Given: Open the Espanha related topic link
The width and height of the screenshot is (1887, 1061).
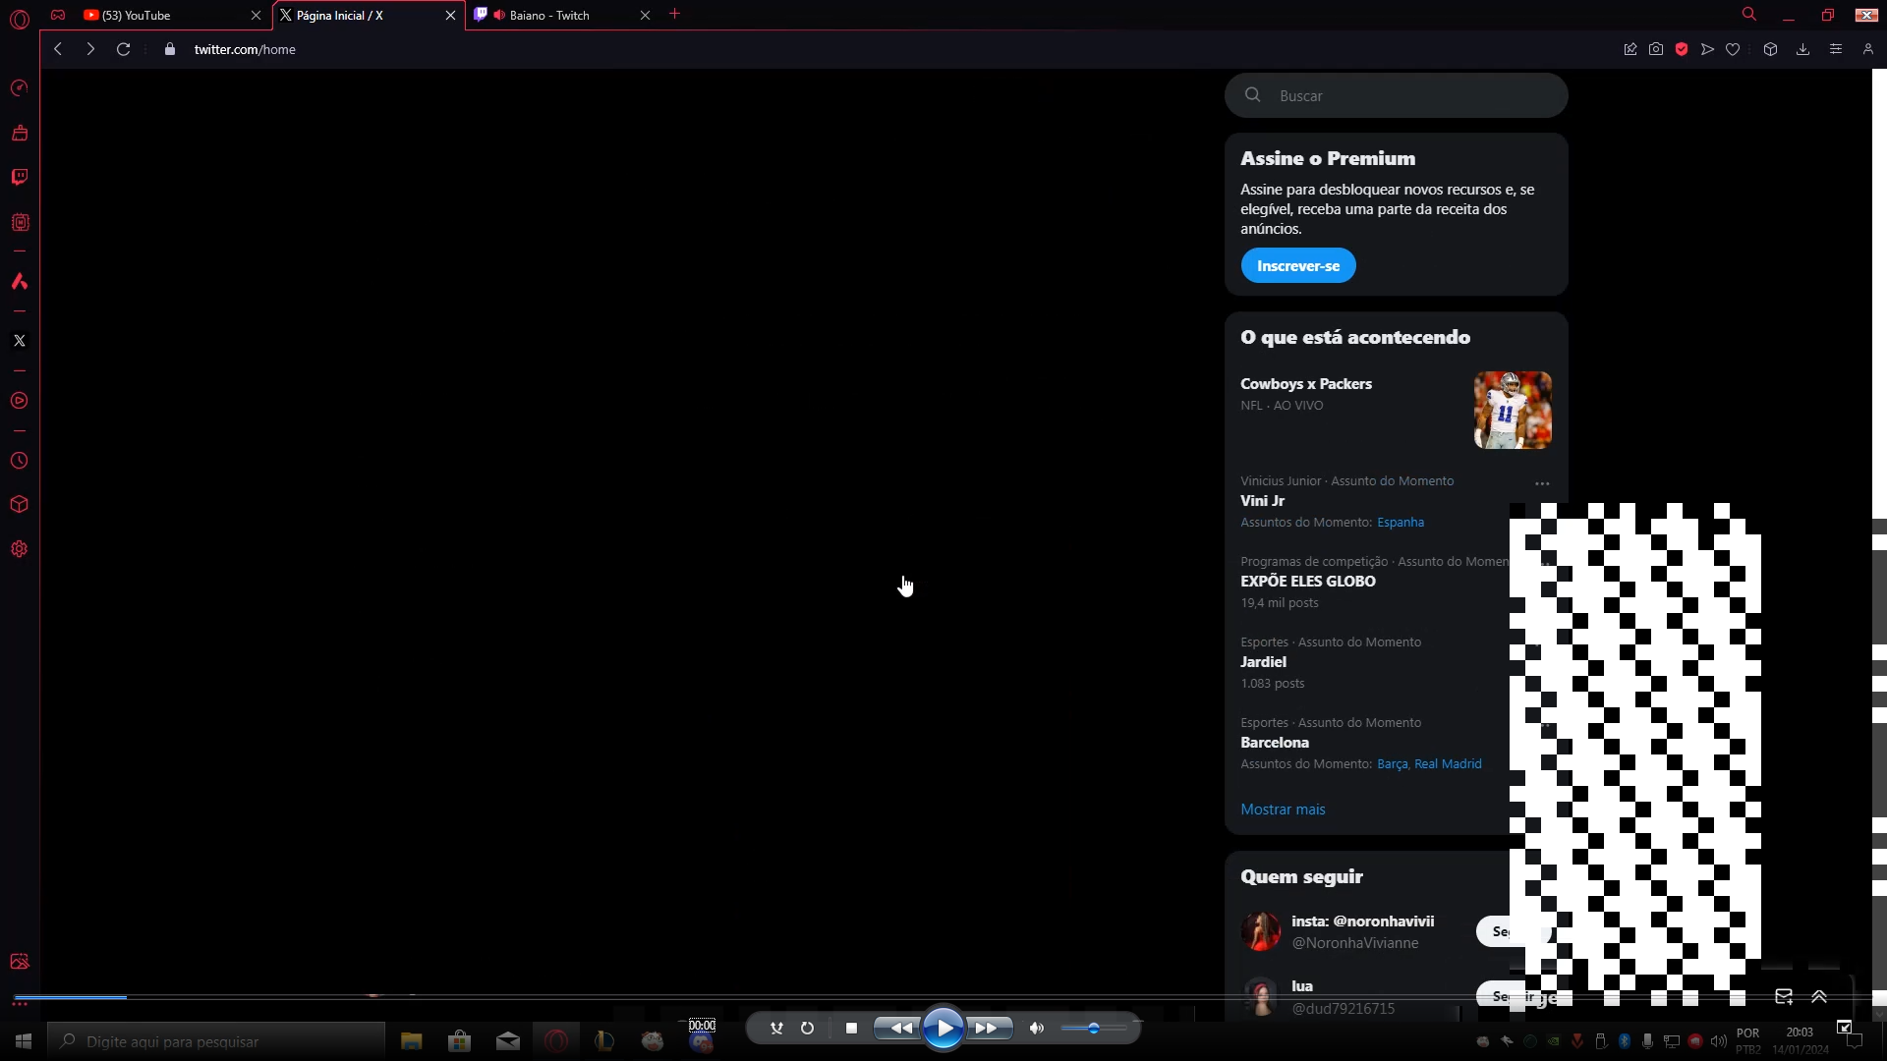Looking at the screenshot, I should pos(1401,523).
